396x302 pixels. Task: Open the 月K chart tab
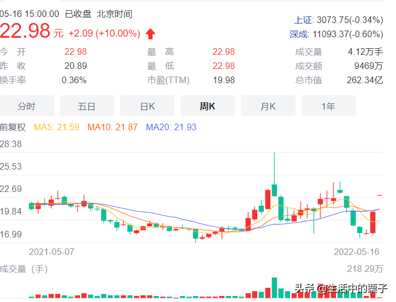click(268, 106)
